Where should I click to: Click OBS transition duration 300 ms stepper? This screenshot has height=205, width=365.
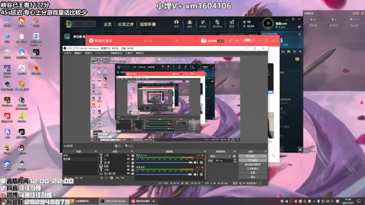tap(235, 161)
